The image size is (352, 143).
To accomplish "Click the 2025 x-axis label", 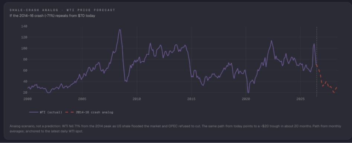I will pyautogui.click(x=300, y=99).
